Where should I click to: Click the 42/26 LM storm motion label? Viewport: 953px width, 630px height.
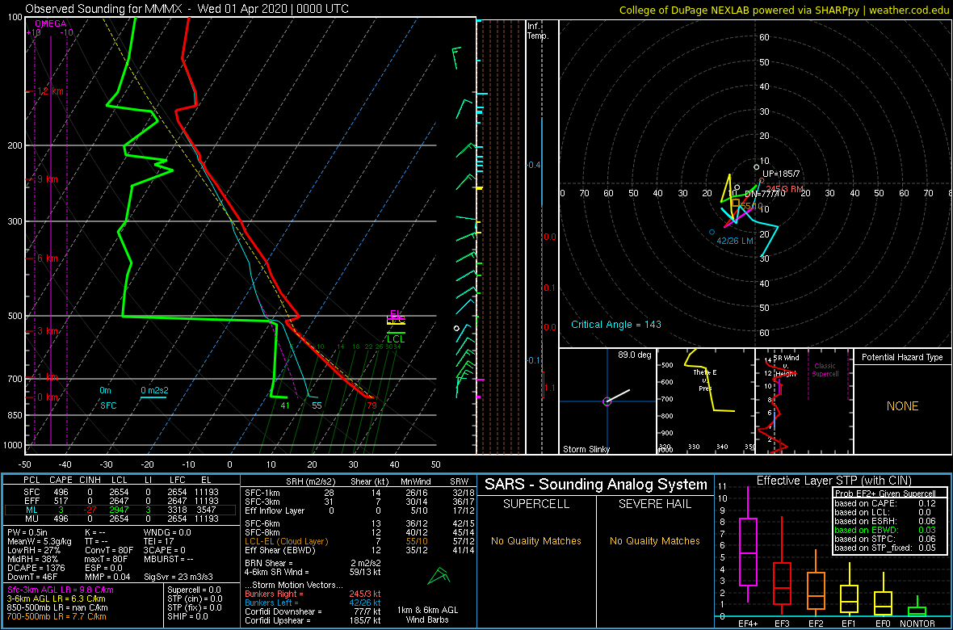coord(735,241)
